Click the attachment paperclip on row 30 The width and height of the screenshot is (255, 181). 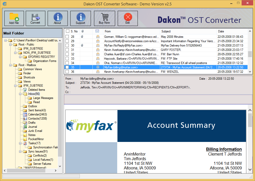(x=82, y=46)
